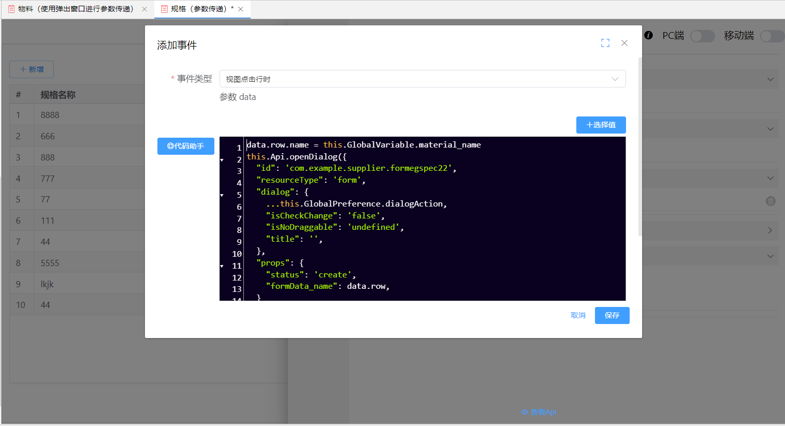Close the 添加事件 dialog

[x=624, y=43]
